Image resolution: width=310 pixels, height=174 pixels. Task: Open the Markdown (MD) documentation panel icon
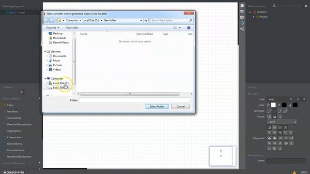click(242, 17)
